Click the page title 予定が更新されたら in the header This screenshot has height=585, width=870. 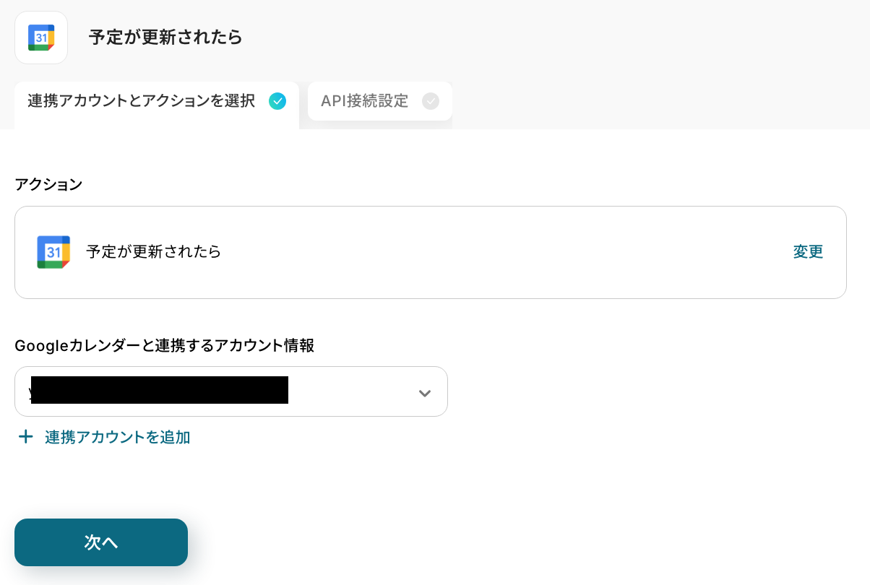coord(165,38)
